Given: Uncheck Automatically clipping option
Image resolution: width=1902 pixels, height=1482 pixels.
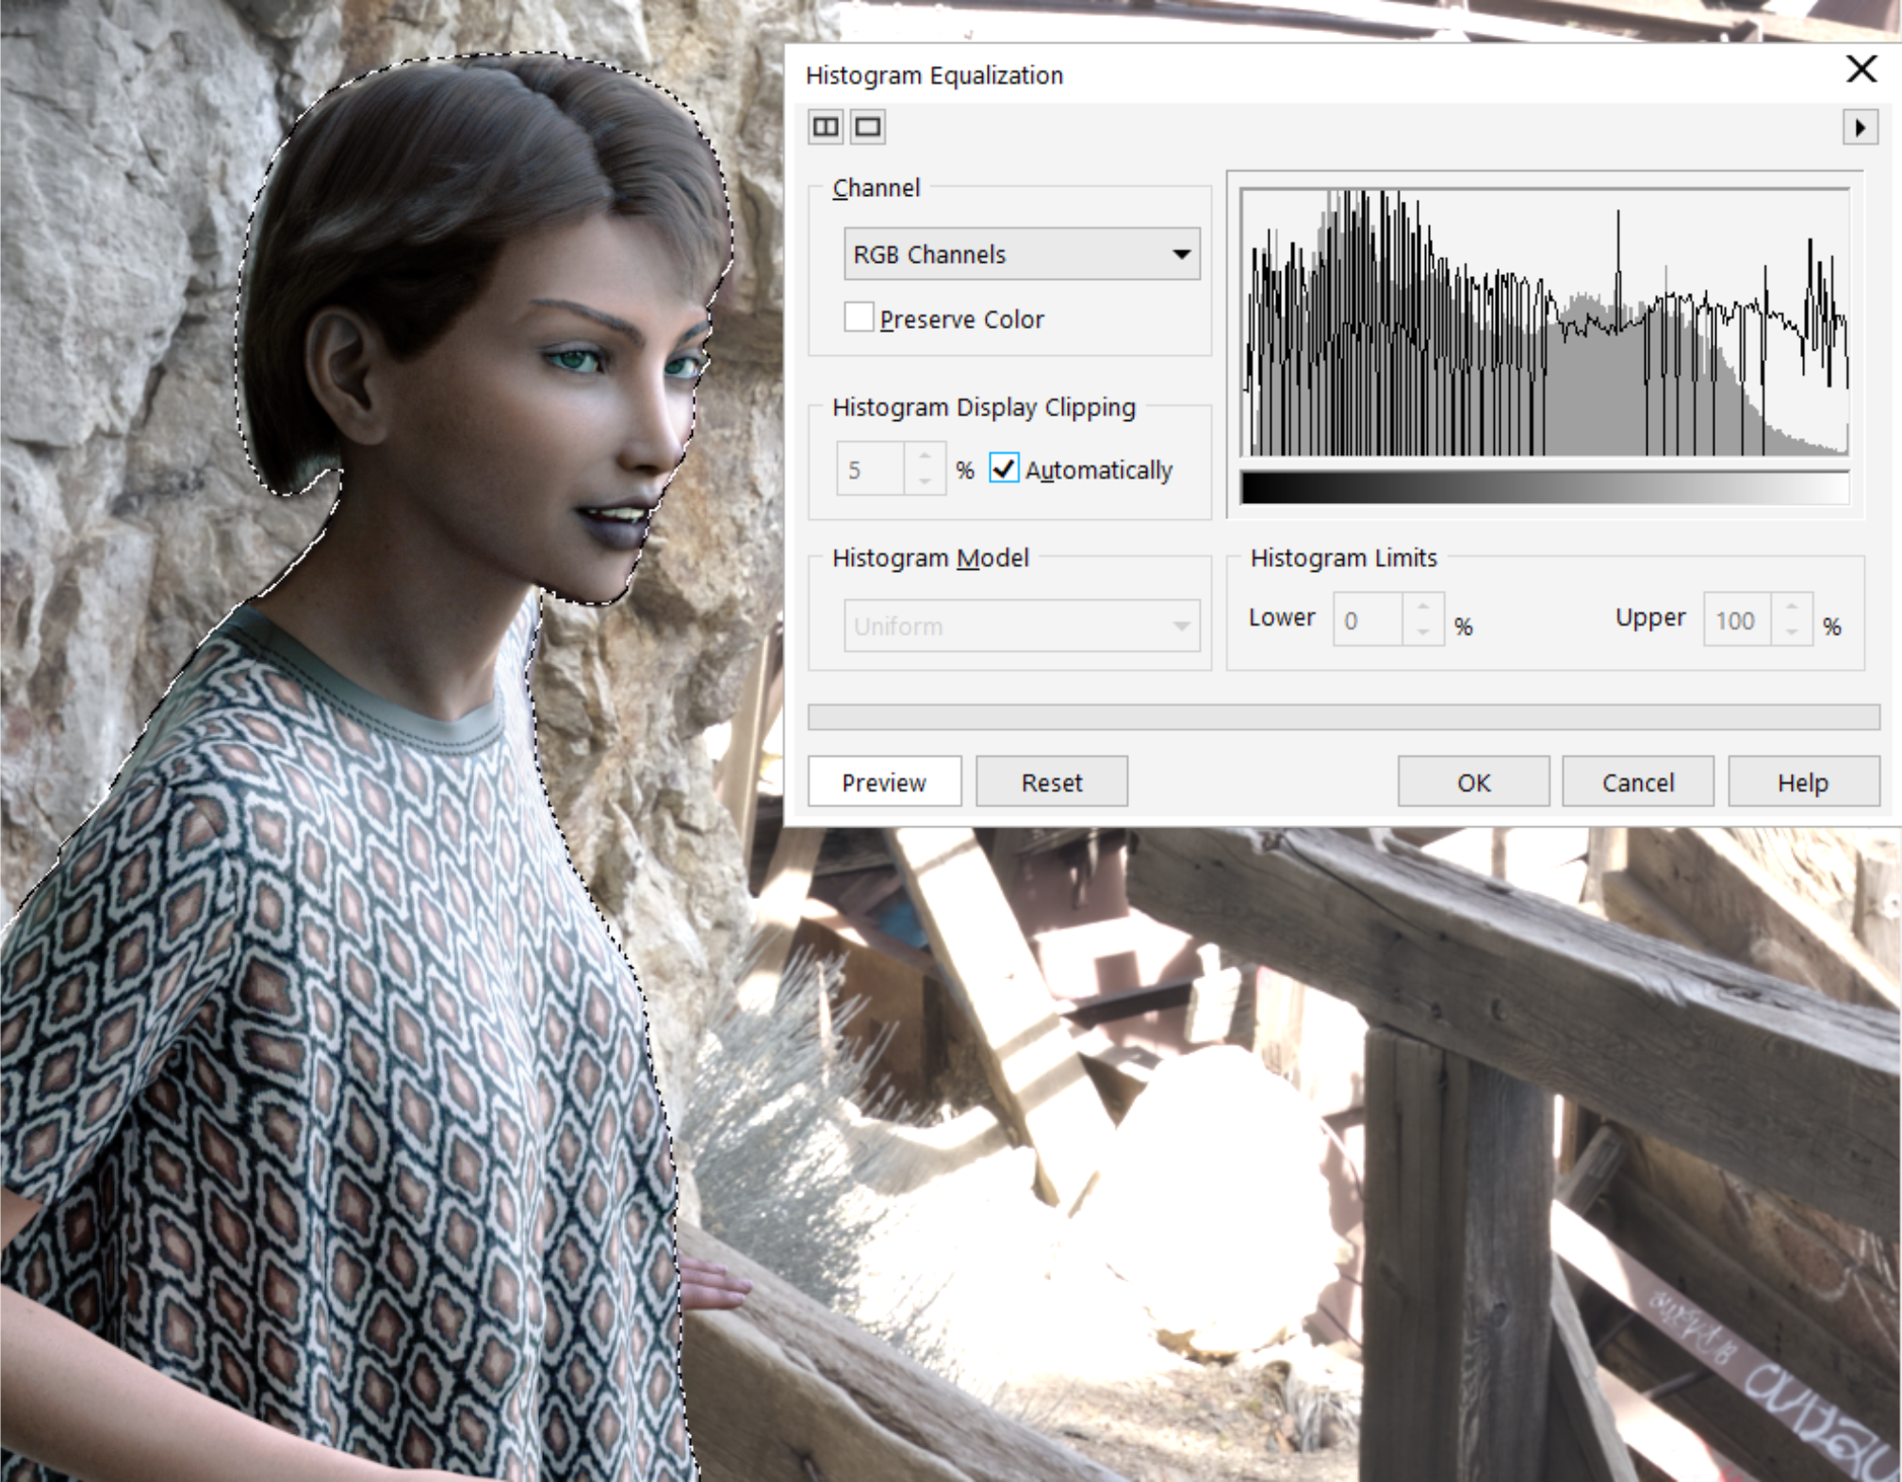Looking at the screenshot, I should pos(1004,468).
